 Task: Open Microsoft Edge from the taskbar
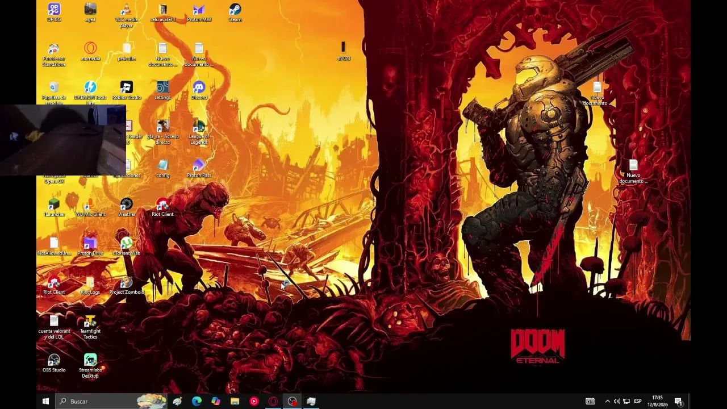coord(197,401)
